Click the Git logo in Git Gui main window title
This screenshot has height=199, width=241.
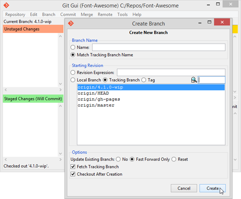tap(6, 5)
